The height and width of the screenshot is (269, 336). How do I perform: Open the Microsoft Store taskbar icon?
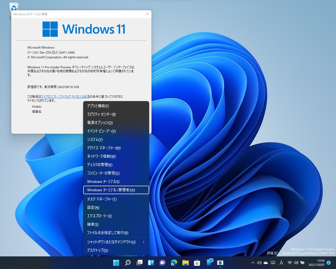(197, 263)
